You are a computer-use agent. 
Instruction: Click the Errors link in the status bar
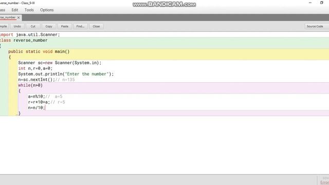[x=324, y=182]
